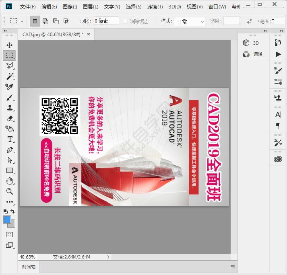Select the Zoom tool
287x275 pixels.
(9, 191)
